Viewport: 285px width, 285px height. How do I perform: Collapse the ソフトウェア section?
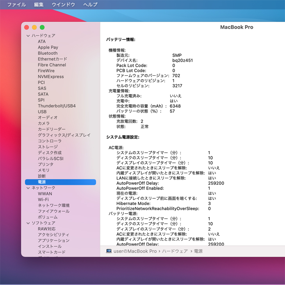[28, 223]
